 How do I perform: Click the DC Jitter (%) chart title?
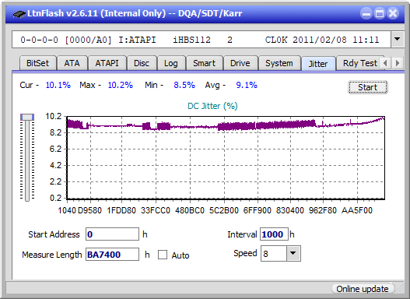(x=212, y=106)
